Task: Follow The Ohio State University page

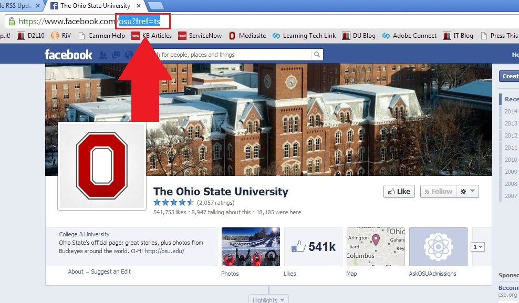Action: click(x=437, y=192)
